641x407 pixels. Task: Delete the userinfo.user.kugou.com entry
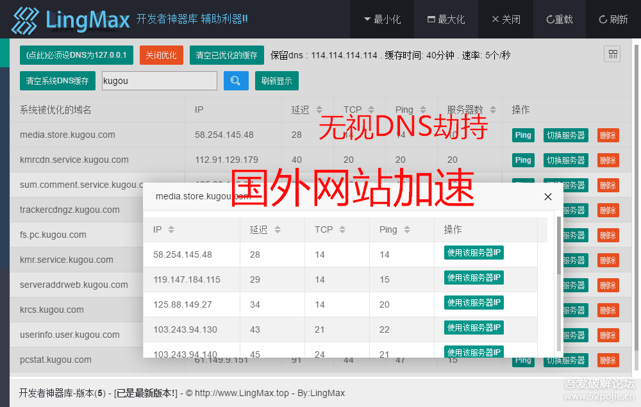(608, 335)
